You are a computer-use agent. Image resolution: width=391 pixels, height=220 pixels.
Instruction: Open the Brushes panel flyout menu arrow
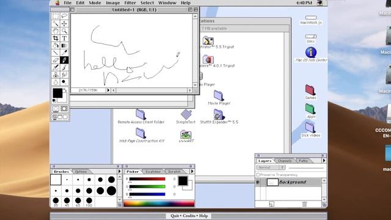coord(120,171)
